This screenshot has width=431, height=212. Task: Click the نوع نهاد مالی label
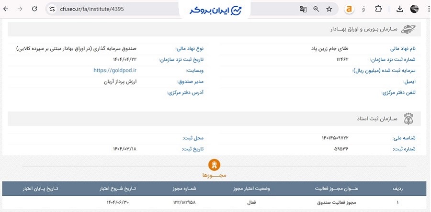(190, 49)
